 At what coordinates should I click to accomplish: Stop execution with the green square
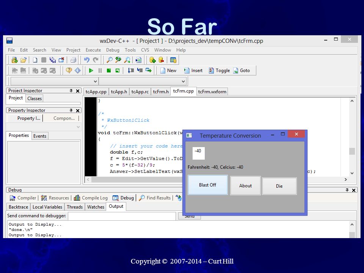[109, 71]
